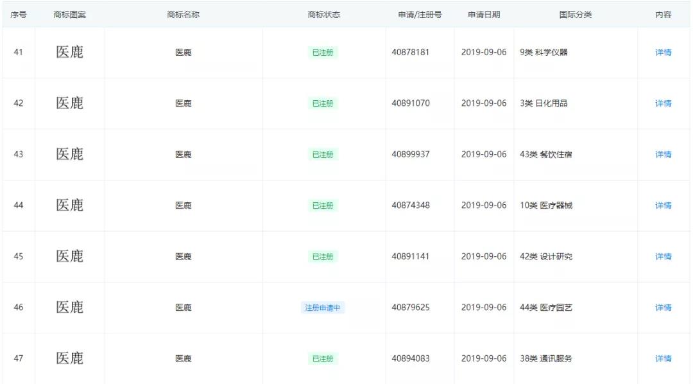The image size is (693, 384).
Task: Click the 已注册 status badge in row 42
Action: 323,103
